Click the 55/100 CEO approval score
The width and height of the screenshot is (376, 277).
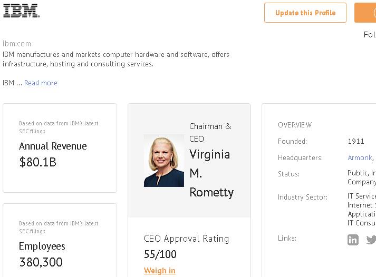coord(160,254)
